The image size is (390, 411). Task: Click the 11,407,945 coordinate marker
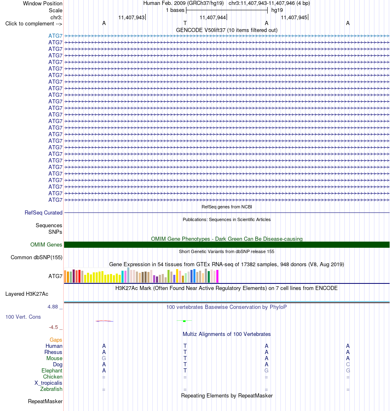coord(294,18)
